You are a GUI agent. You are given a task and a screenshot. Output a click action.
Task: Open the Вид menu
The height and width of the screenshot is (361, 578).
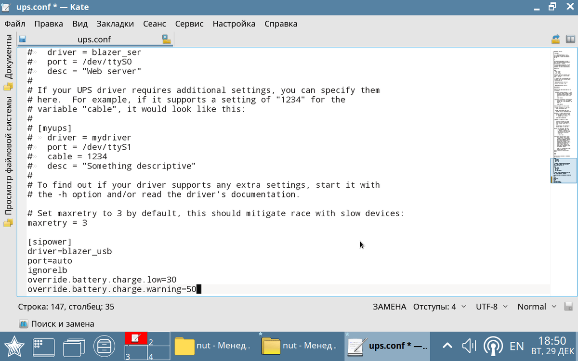[x=80, y=24]
